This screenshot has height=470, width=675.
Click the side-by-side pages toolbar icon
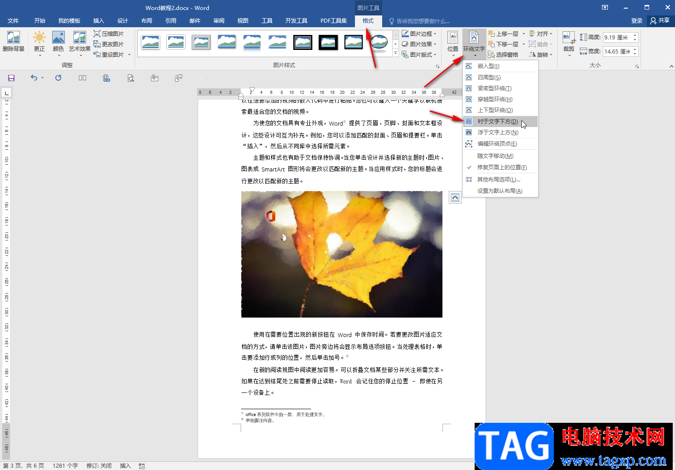[82, 78]
